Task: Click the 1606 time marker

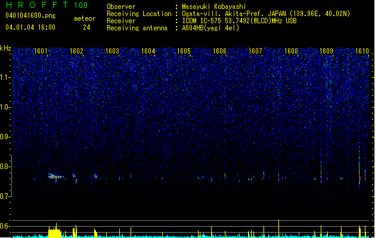Action: (219, 51)
